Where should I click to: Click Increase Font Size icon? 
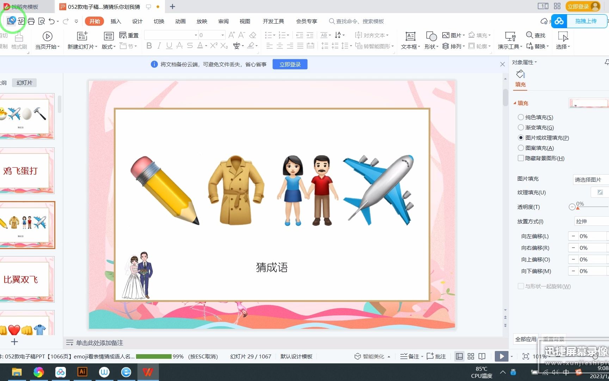(232, 35)
